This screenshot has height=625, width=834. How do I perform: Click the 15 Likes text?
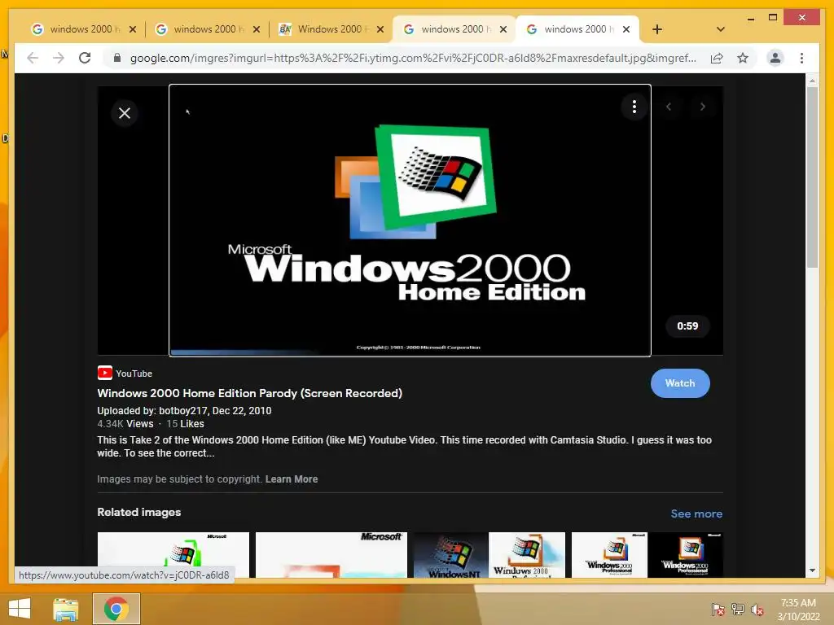point(185,423)
